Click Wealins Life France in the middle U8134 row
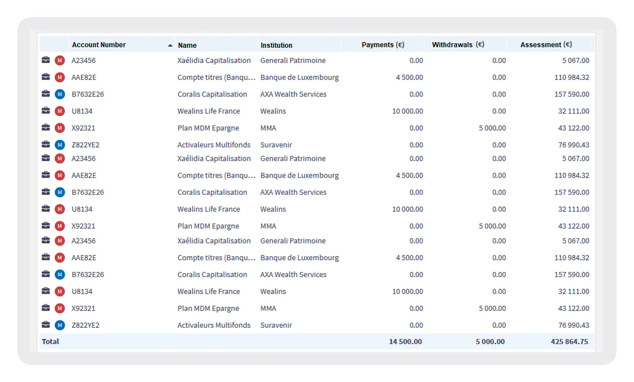The width and height of the screenshot is (634, 382). pyautogui.click(x=209, y=209)
